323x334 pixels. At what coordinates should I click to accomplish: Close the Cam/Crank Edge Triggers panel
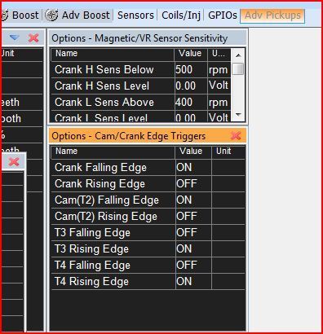pyautogui.click(x=236, y=136)
